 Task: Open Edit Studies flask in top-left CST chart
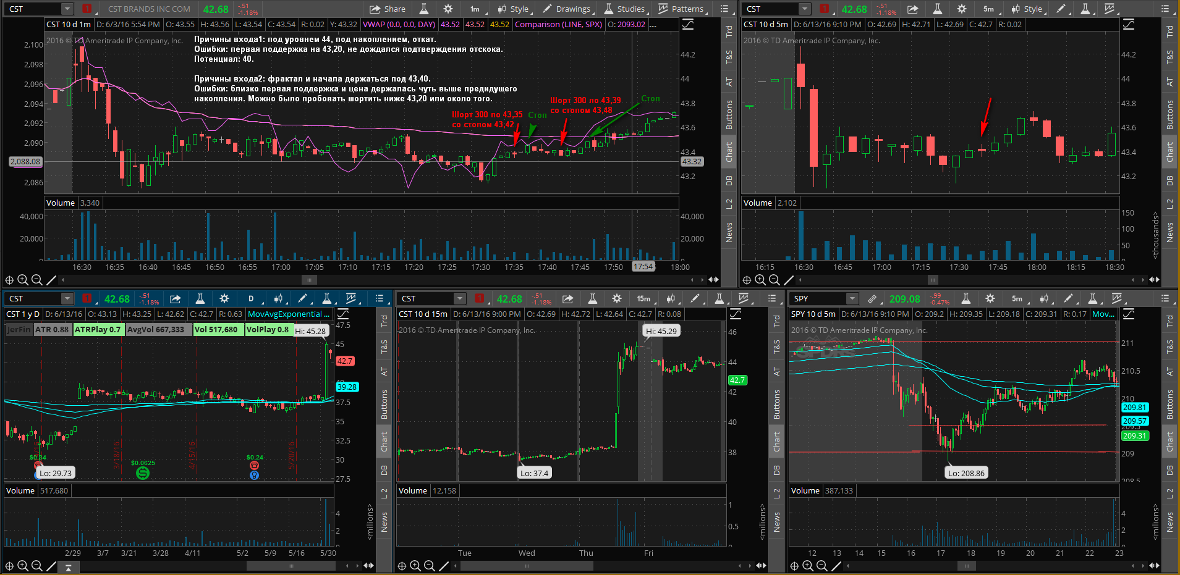point(424,9)
